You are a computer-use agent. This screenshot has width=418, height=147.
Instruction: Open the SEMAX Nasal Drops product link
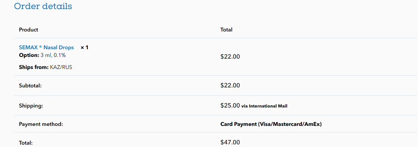(46, 48)
